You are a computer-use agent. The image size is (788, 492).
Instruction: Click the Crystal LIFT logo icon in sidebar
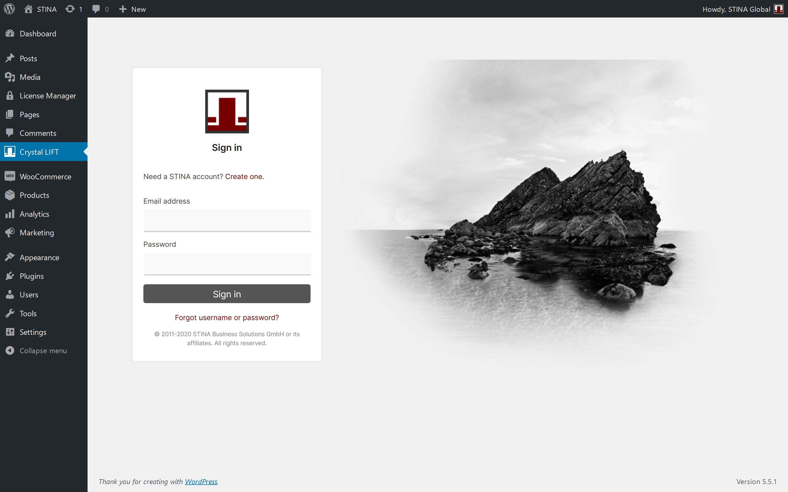[10, 152]
